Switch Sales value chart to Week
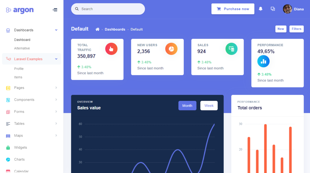Viewport: 310px width, 173px height. click(x=209, y=106)
